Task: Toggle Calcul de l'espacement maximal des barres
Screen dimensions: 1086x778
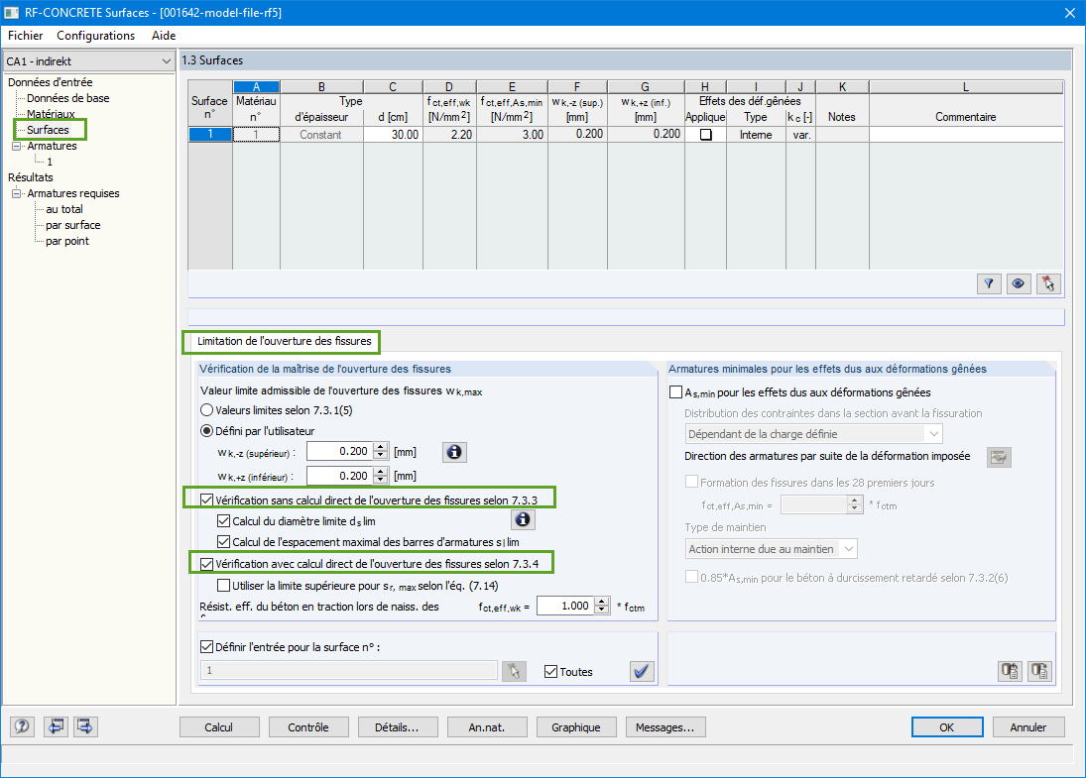Action: (224, 542)
